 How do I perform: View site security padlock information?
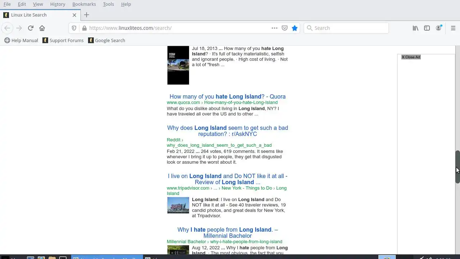coord(84,28)
